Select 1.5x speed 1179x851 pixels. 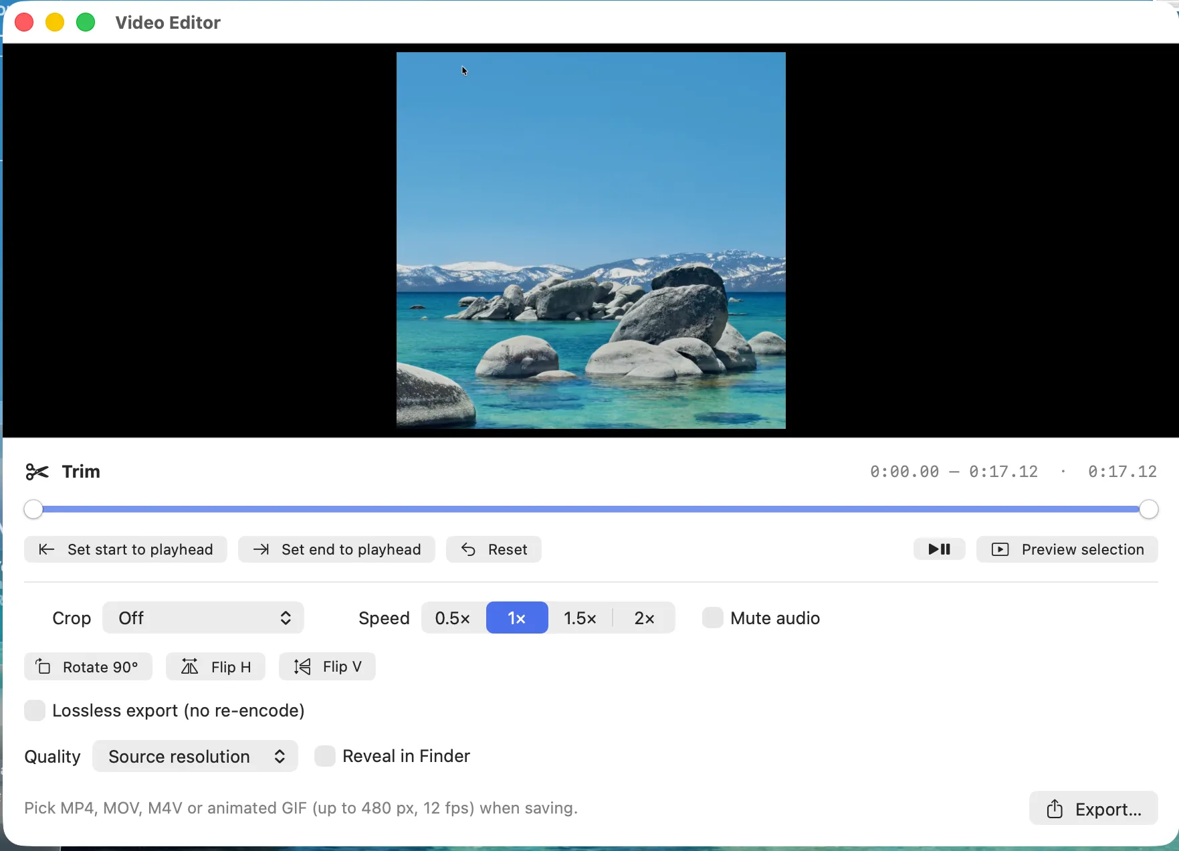click(x=580, y=618)
